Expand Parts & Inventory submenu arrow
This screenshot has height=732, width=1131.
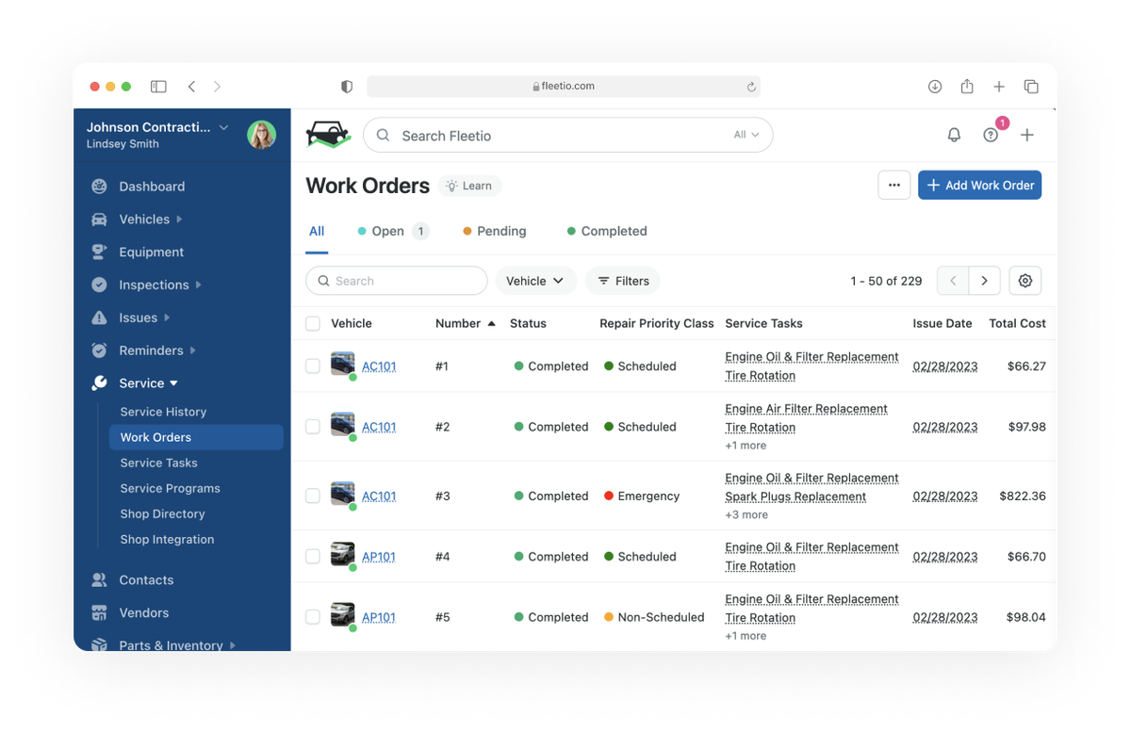[x=233, y=645]
